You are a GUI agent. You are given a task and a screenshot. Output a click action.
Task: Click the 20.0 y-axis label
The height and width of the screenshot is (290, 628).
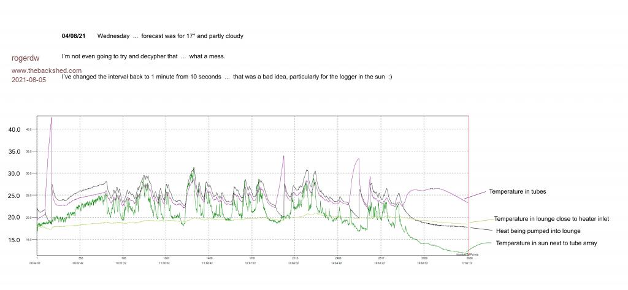point(14,218)
